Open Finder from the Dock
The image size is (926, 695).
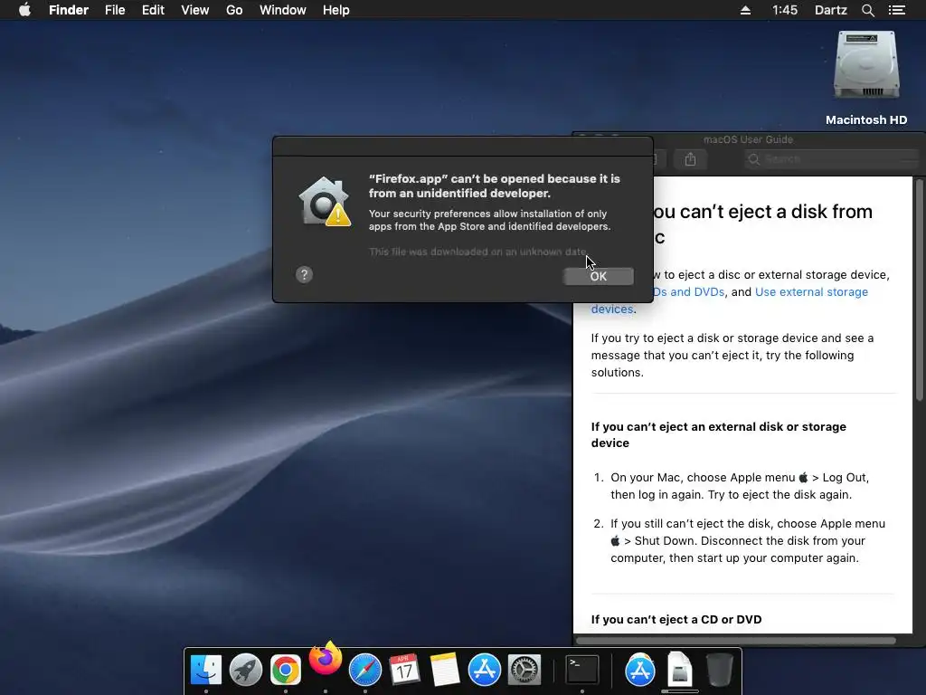[x=206, y=671]
